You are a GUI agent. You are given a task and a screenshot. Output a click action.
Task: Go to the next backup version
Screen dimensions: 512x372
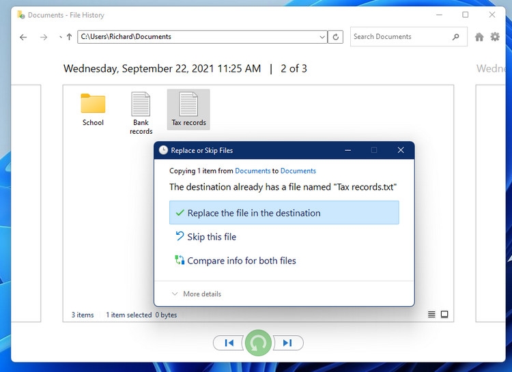point(288,343)
